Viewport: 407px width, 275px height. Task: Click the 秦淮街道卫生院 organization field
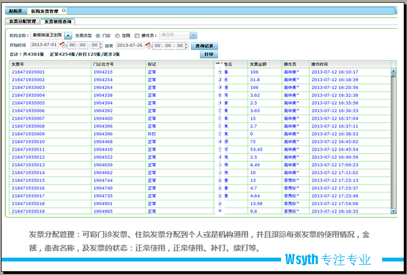[x=48, y=35]
